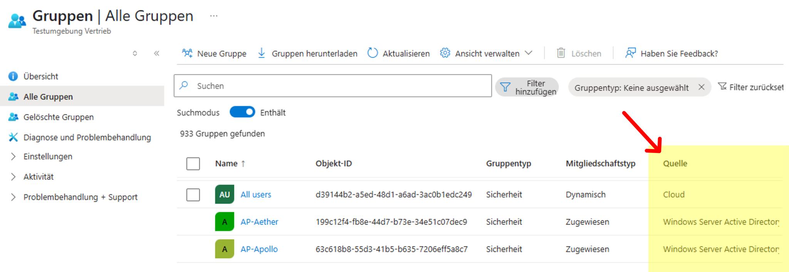Image resolution: width=789 pixels, height=272 pixels.
Task: Open Gelöschte Gruppen in sidebar
Action: coord(58,117)
